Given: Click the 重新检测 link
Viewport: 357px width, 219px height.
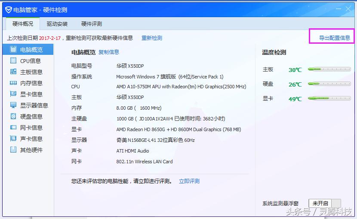Looking at the screenshot, I should pos(152,38).
